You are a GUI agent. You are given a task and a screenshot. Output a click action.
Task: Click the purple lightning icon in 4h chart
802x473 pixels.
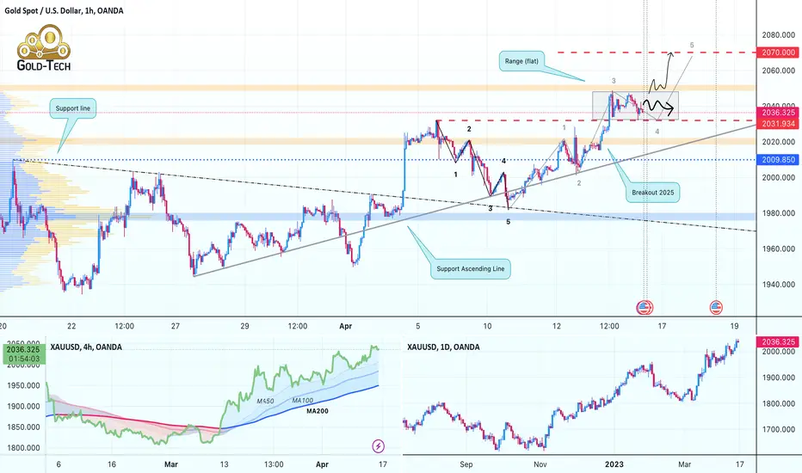(378, 445)
